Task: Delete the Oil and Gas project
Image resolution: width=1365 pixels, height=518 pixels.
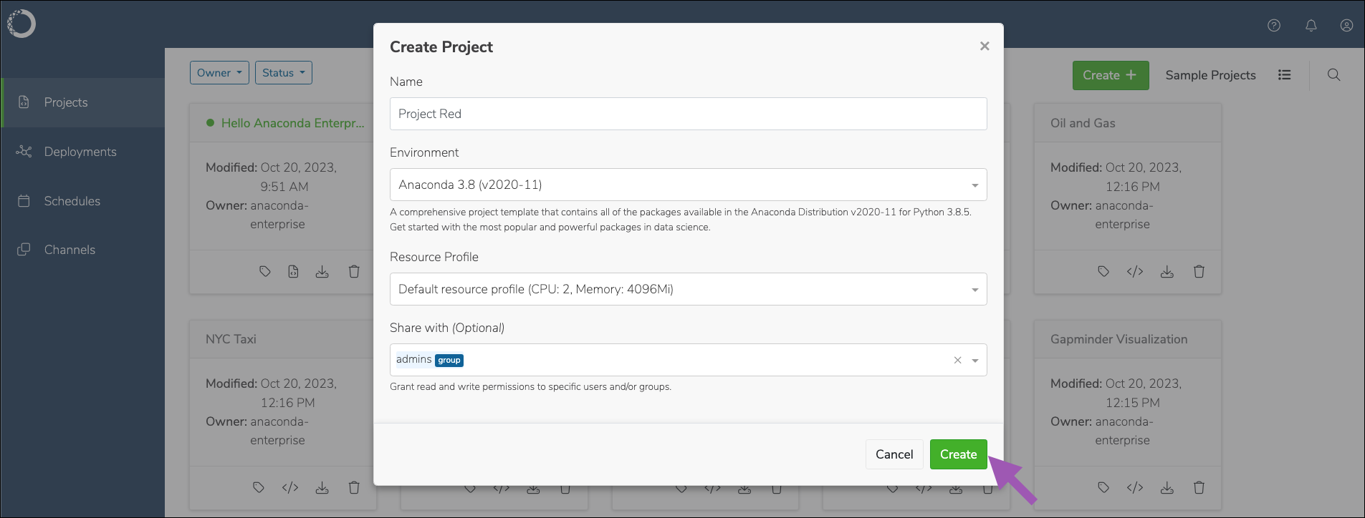Action: pyautogui.click(x=1199, y=271)
